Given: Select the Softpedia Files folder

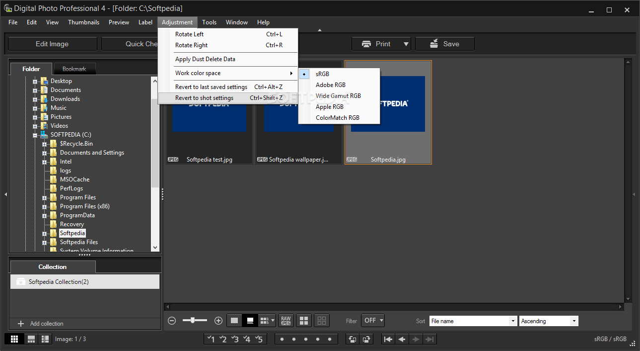Looking at the screenshot, I should (x=79, y=242).
